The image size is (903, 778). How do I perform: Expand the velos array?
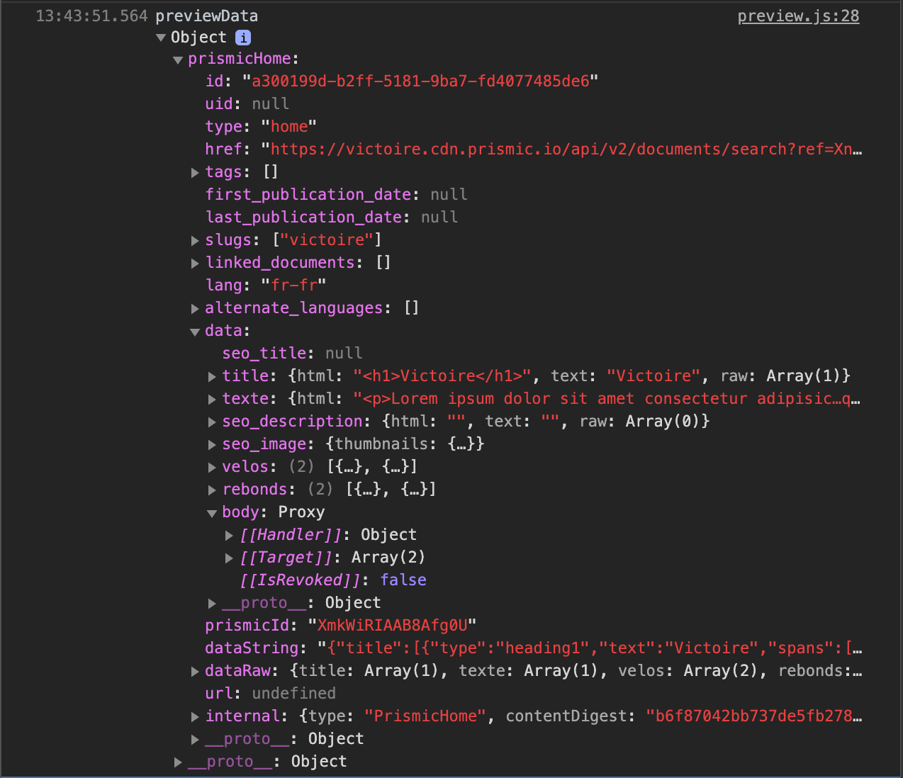point(212,467)
